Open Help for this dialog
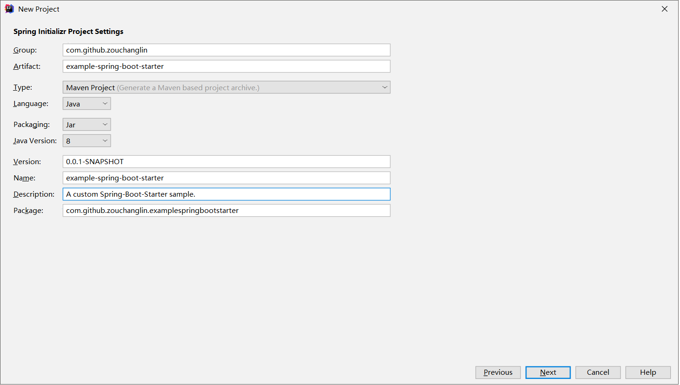Viewport: 680px width, 385px height. coord(647,372)
